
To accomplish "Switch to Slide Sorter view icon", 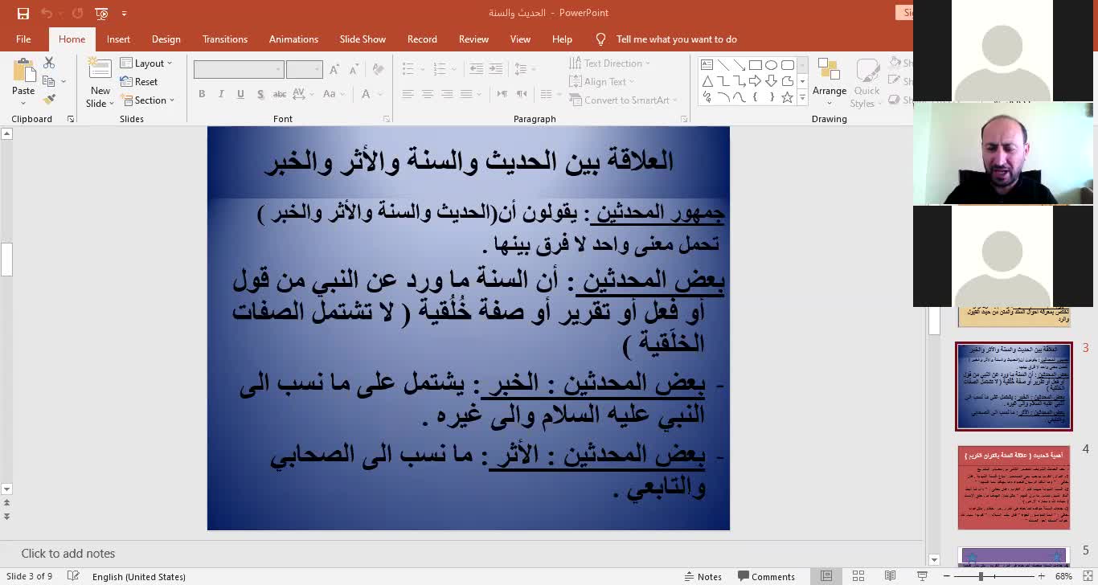I will (x=858, y=576).
